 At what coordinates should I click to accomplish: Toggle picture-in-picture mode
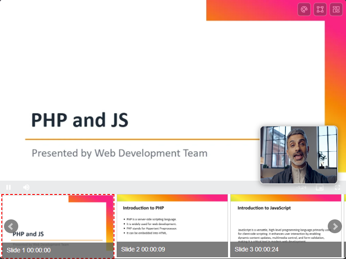tap(320, 187)
